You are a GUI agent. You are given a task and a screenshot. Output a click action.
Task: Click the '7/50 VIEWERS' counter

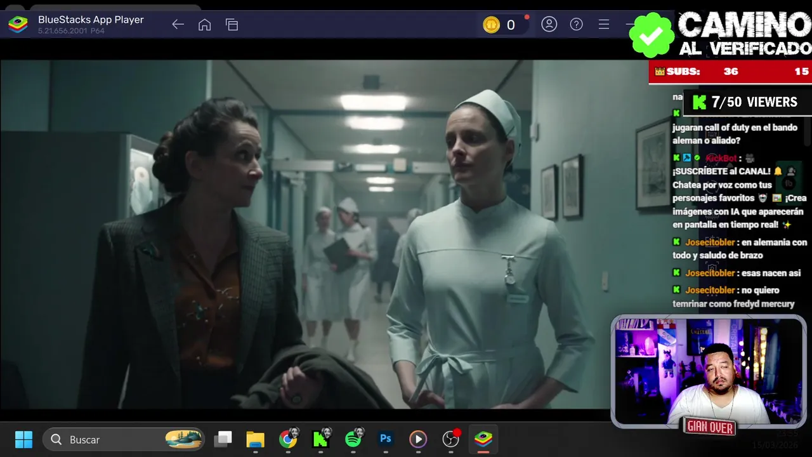coord(754,102)
